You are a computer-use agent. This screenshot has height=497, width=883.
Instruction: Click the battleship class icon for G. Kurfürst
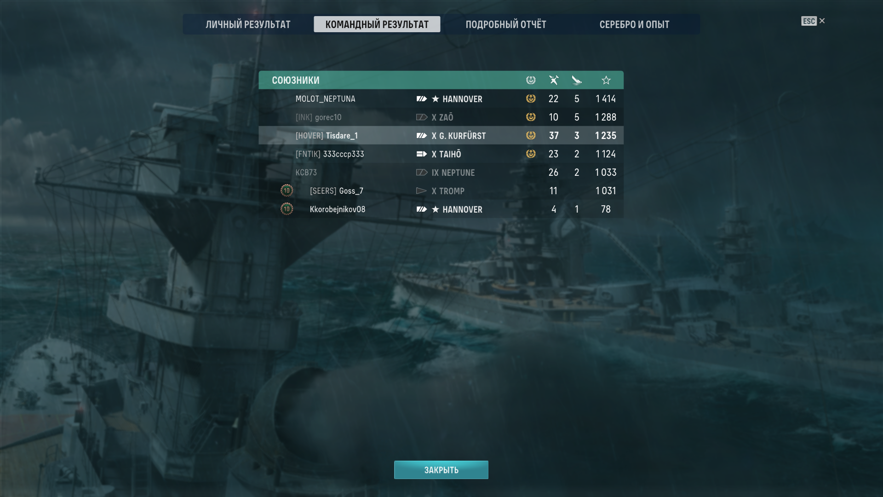[x=422, y=136]
